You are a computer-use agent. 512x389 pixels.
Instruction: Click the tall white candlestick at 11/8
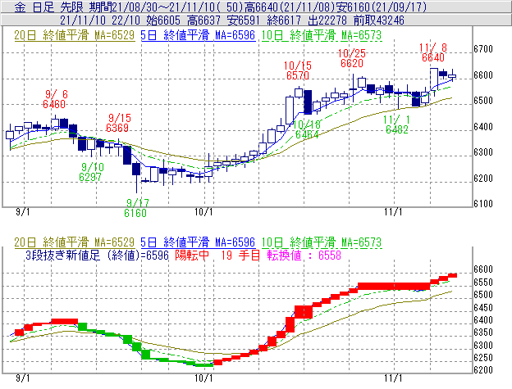tap(433, 79)
